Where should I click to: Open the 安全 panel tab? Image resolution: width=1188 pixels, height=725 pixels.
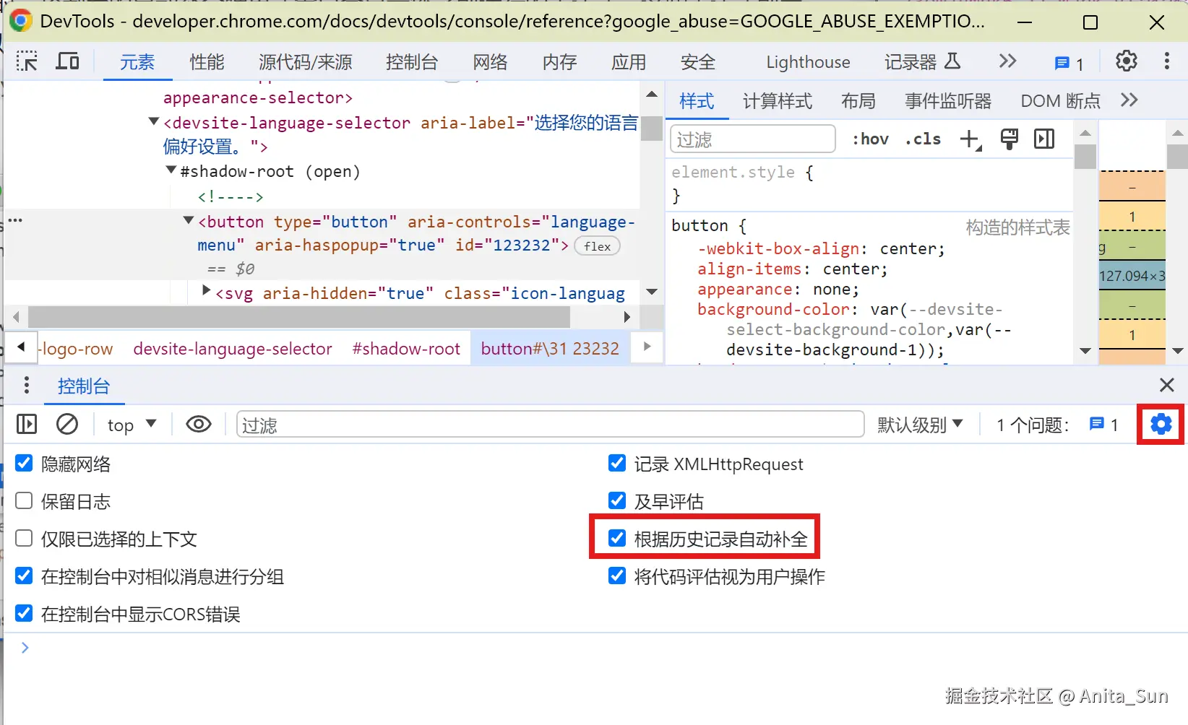point(698,62)
